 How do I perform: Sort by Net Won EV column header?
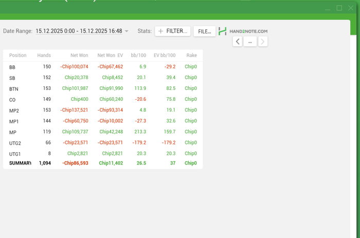(x=110, y=56)
